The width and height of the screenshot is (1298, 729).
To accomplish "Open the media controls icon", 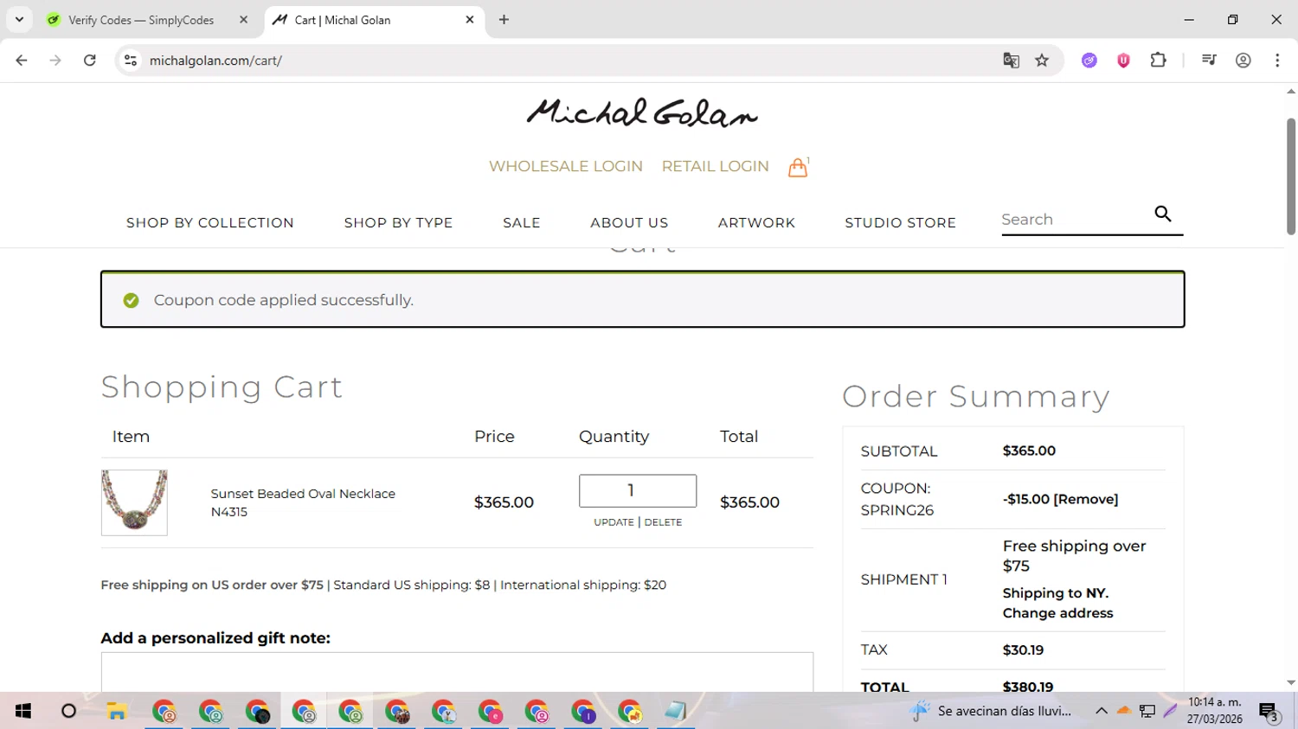I will (1209, 61).
